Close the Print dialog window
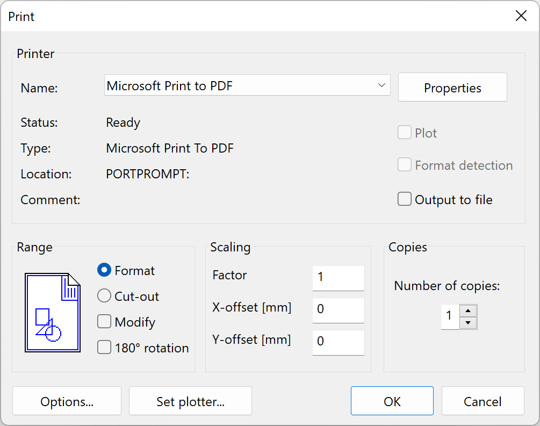The image size is (540, 426). pyautogui.click(x=521, y=16)
